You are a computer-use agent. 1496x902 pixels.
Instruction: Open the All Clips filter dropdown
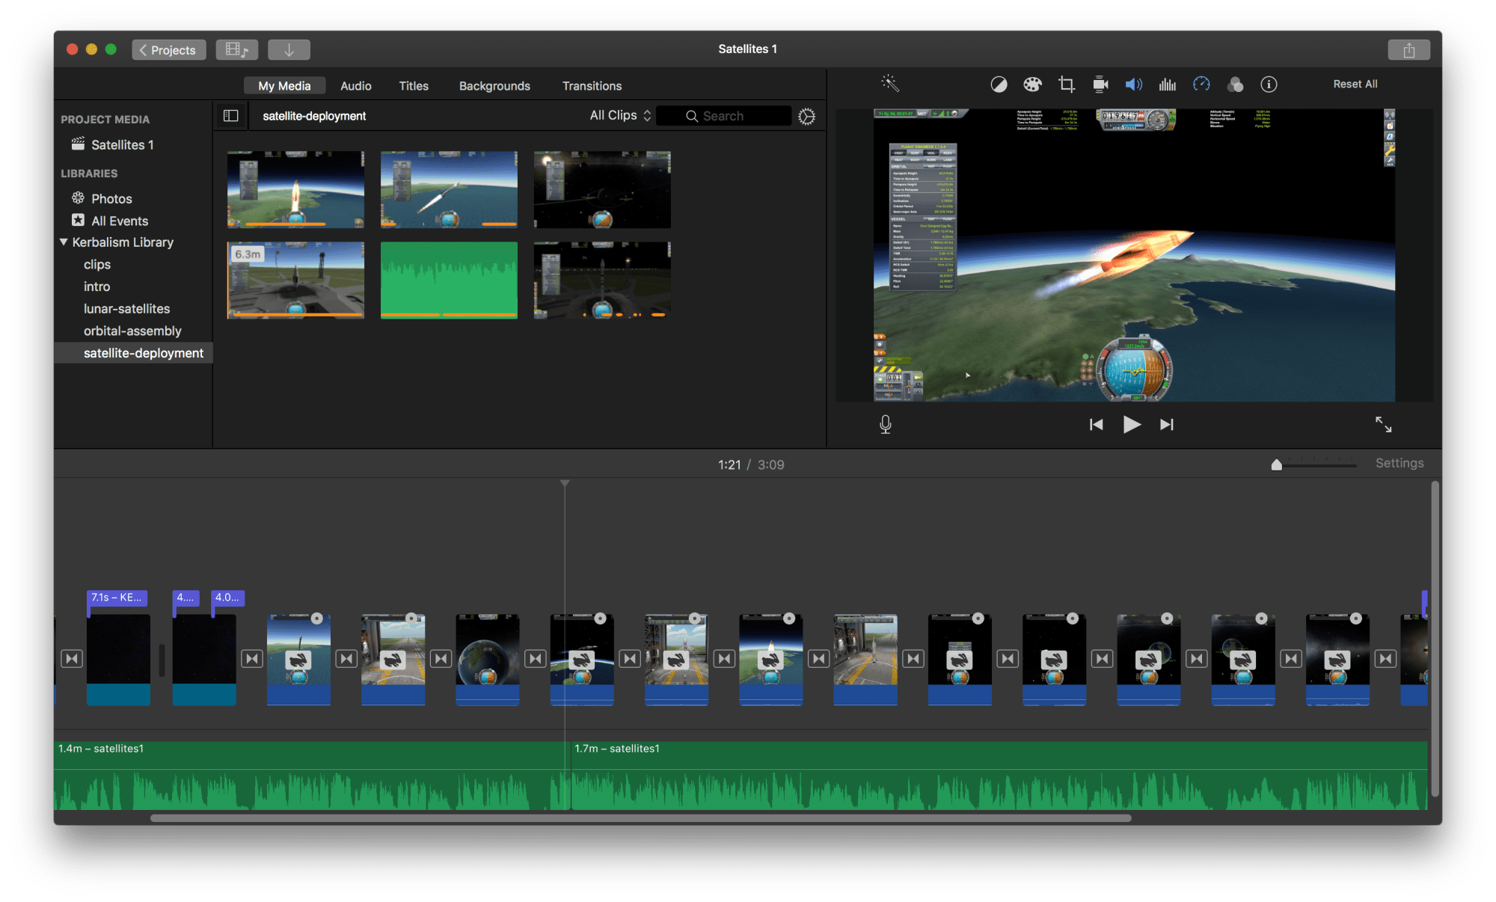(x=620, y=116)
